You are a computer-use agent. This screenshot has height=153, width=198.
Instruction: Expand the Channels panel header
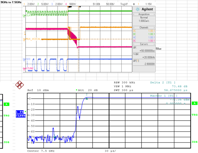click(x=144, y=27)
